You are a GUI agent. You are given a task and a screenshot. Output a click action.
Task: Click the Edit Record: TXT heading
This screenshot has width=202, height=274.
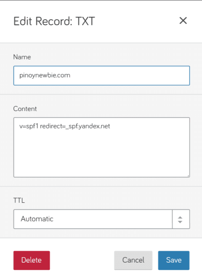pyautogui.click(x=54, y=21)
